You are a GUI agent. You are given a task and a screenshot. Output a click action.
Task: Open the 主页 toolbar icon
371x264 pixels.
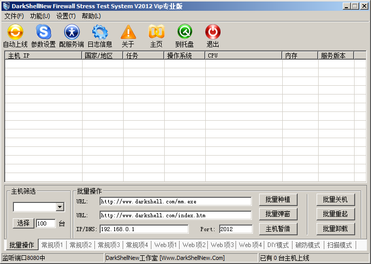click(156, 33)
